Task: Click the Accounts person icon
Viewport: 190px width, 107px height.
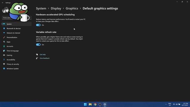Action: pyautogui.click(x=4, y=46)
